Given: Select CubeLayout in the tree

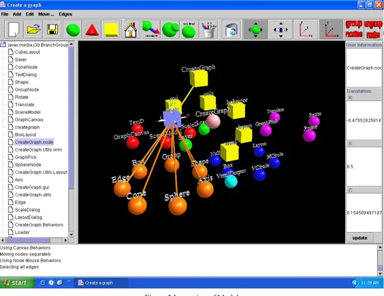Looking at the screenshot, I should (27, 52).
